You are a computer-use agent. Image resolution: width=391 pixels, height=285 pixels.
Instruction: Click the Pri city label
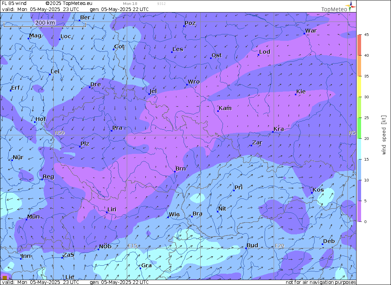tap(238, 187)
